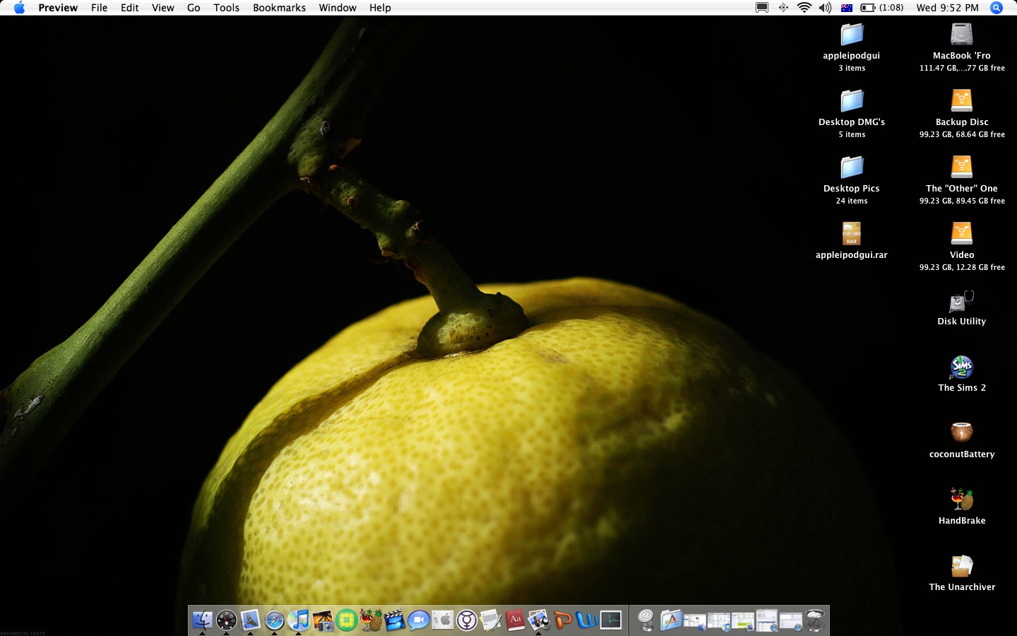Launch Dictionary from the Dock
The image size is (1017, 636).
(x=515, y=620)
